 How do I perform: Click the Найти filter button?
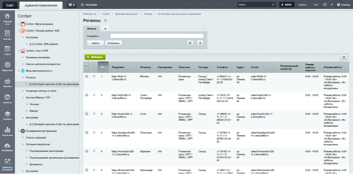[x=95, y=43]
